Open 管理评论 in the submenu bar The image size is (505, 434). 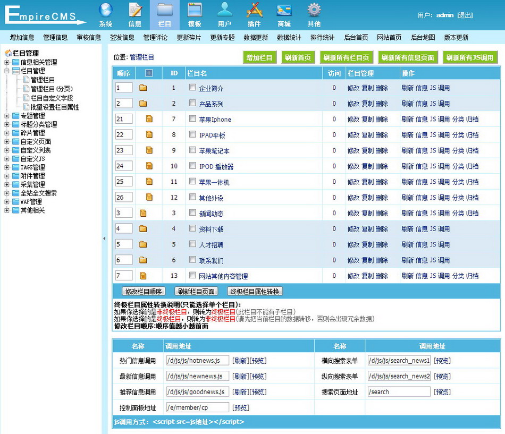pyautogui.click(x=156, y=37)
